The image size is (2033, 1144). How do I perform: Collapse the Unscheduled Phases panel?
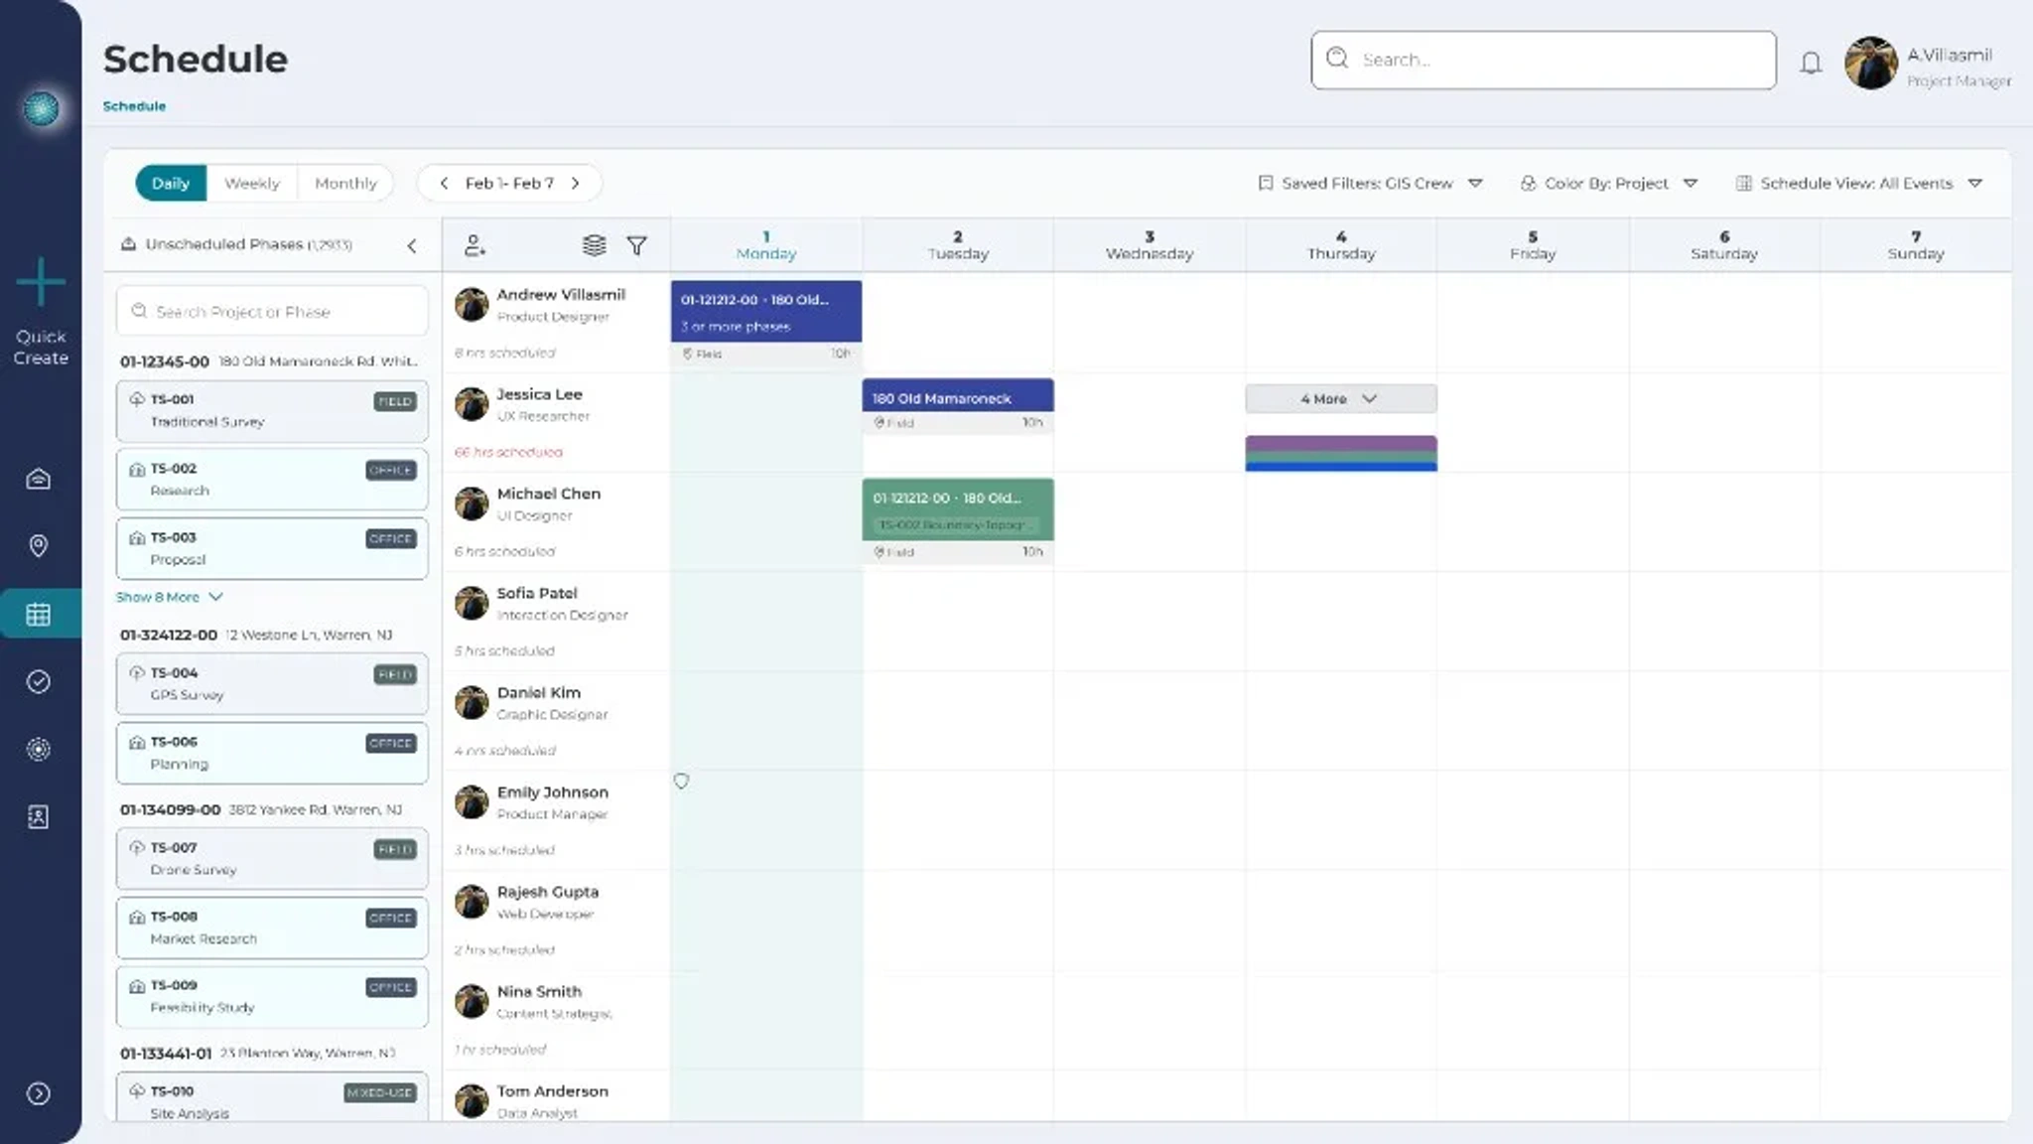(412, 245)
